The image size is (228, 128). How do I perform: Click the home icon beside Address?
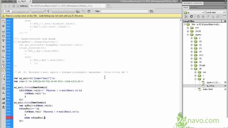point(18,6)
